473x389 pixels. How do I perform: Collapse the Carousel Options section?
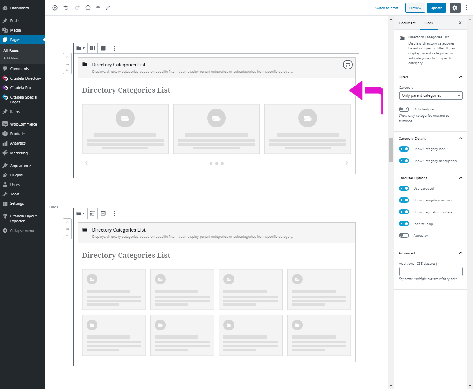point(460,178)
